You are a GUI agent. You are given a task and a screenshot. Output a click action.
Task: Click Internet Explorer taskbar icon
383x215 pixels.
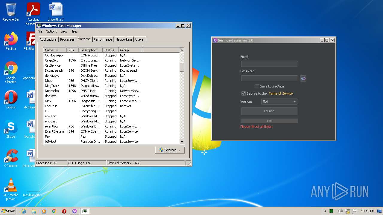pos(24,211)
